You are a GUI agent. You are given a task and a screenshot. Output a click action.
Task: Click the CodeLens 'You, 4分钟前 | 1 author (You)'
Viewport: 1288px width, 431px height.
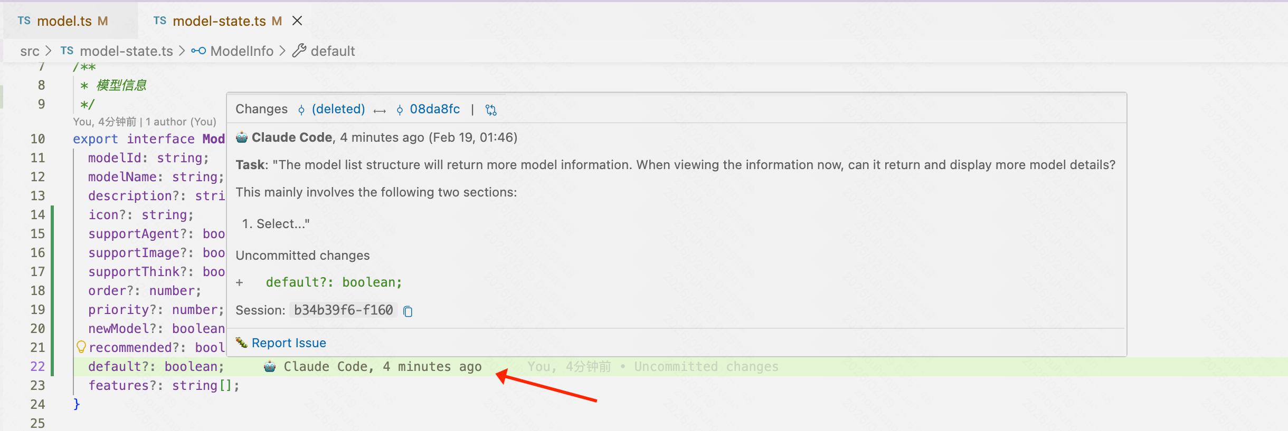[145, 122]
